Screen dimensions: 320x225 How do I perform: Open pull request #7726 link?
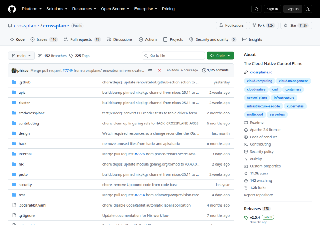point(140,154)
